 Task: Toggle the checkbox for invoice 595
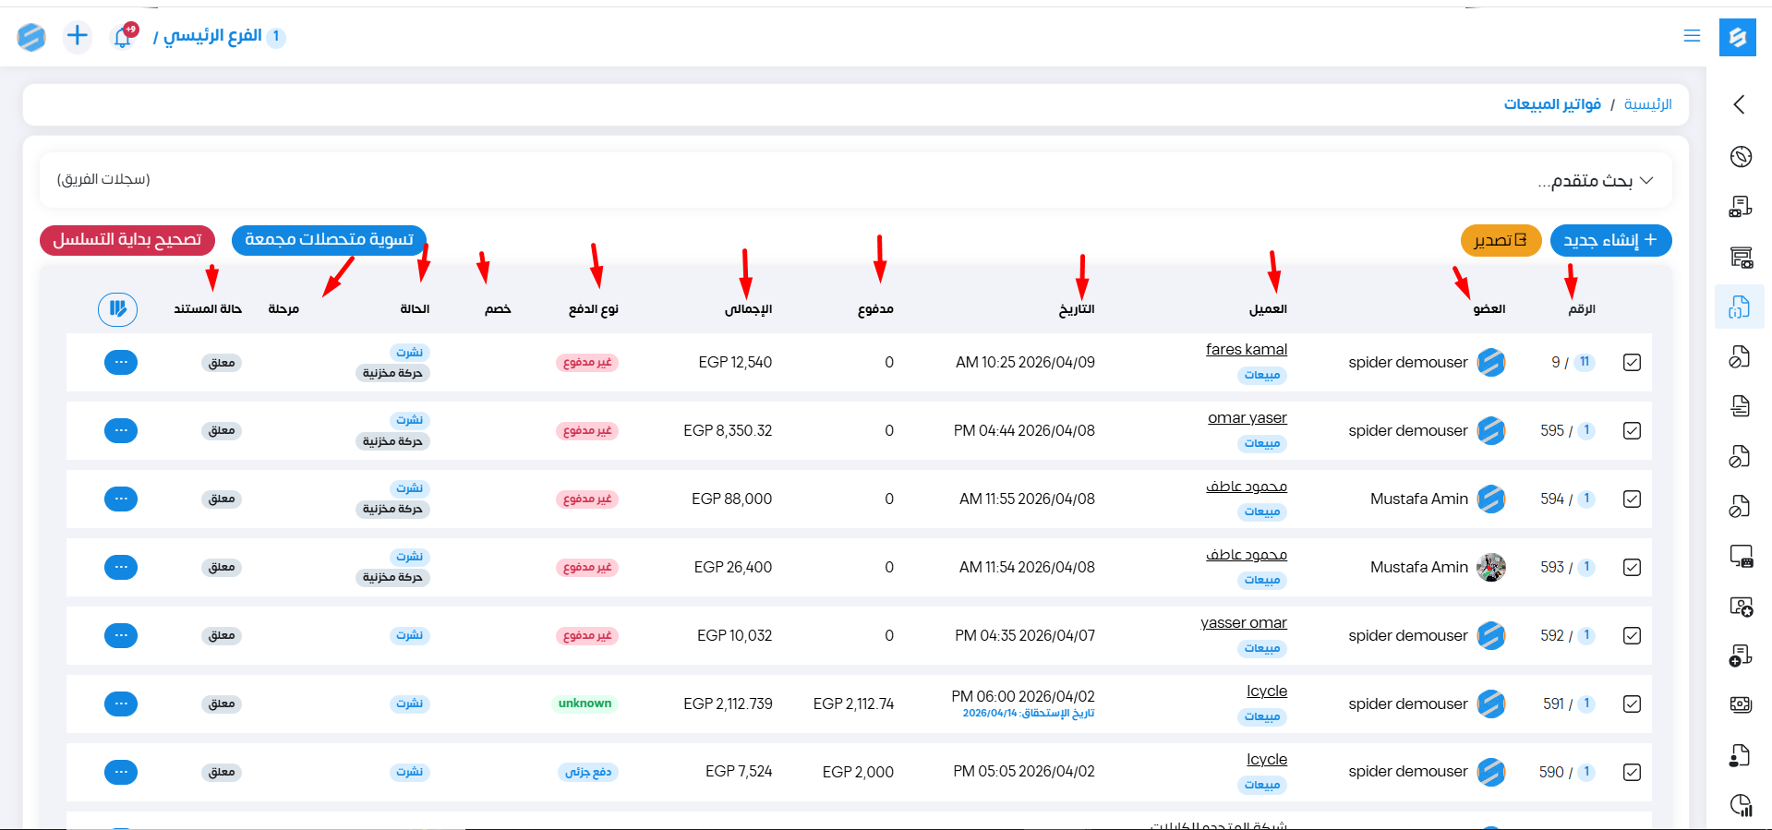click(x=1632, y=430)
